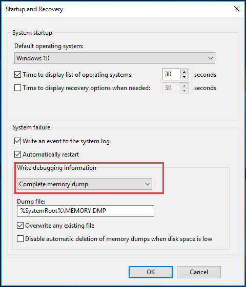Uncheck Time to display list of operating systems
246x287 pixels.
tap(17, 75)
